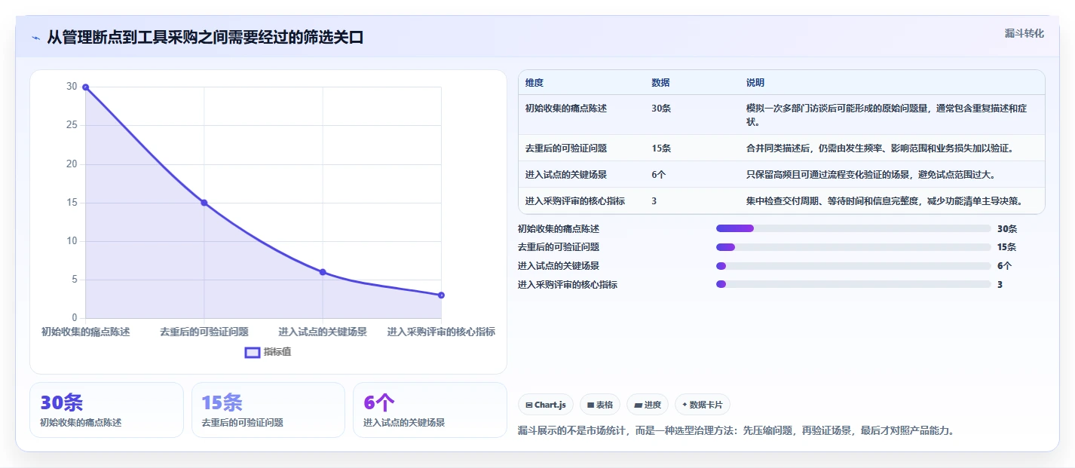The width and height of the screenshot is (1075, 468).
Task: Click x-axis label 初始收集的痛点陈述
Action: [x=85, y=332]
